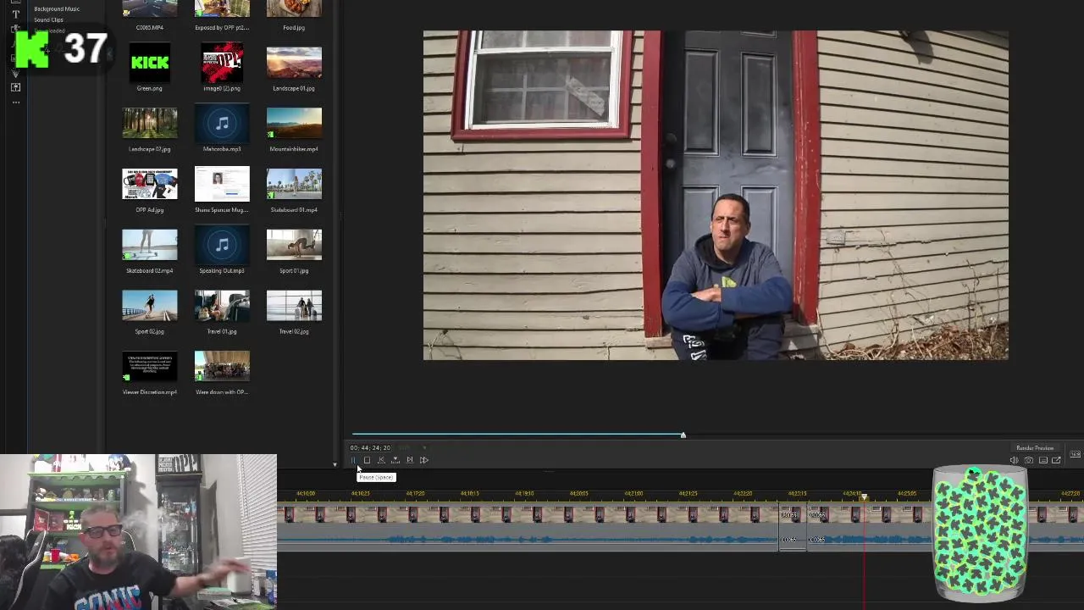Select Mahoroba.mp3 audio thumbnail

(x=222, y=123)
